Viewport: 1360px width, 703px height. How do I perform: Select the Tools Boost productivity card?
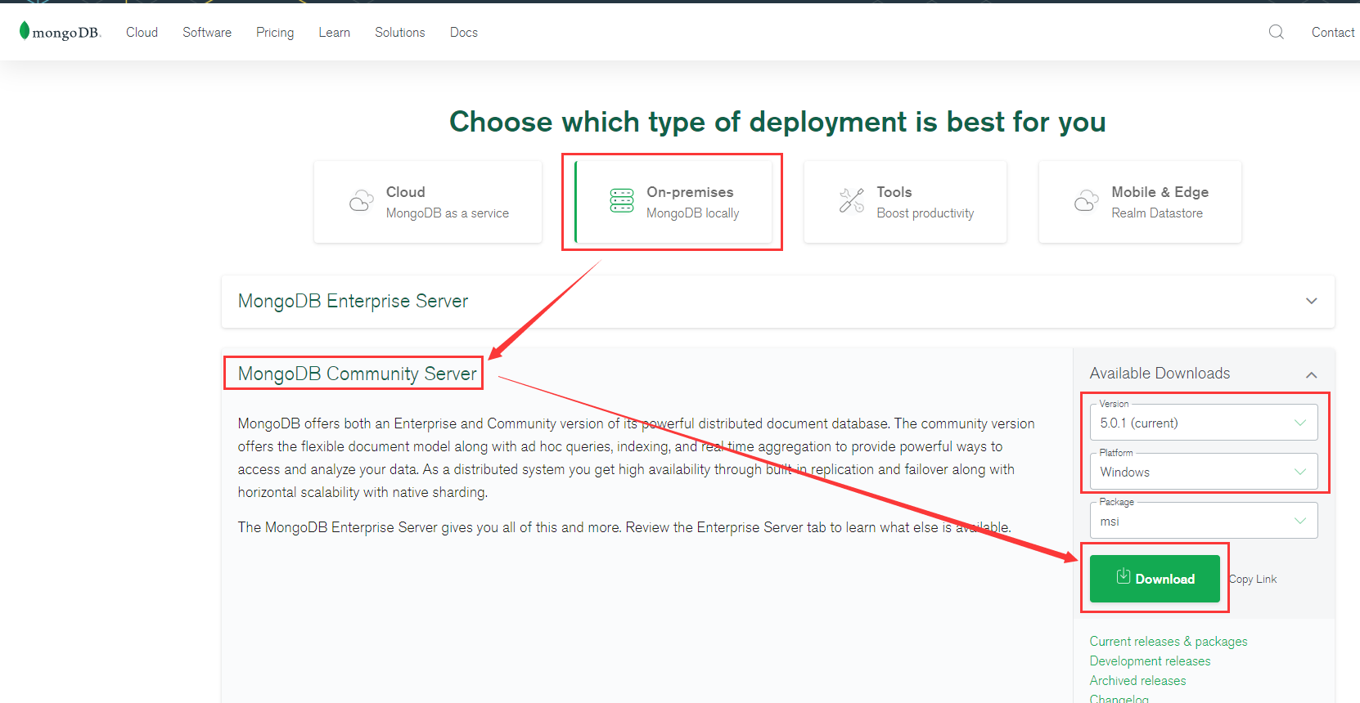click(x=905, y=202)
